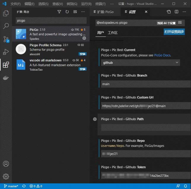Click the Github Repo input field
191x189 pixels.
[x=146, y=154]
